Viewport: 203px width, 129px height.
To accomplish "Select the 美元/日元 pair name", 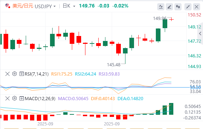I will pos(23,6).
